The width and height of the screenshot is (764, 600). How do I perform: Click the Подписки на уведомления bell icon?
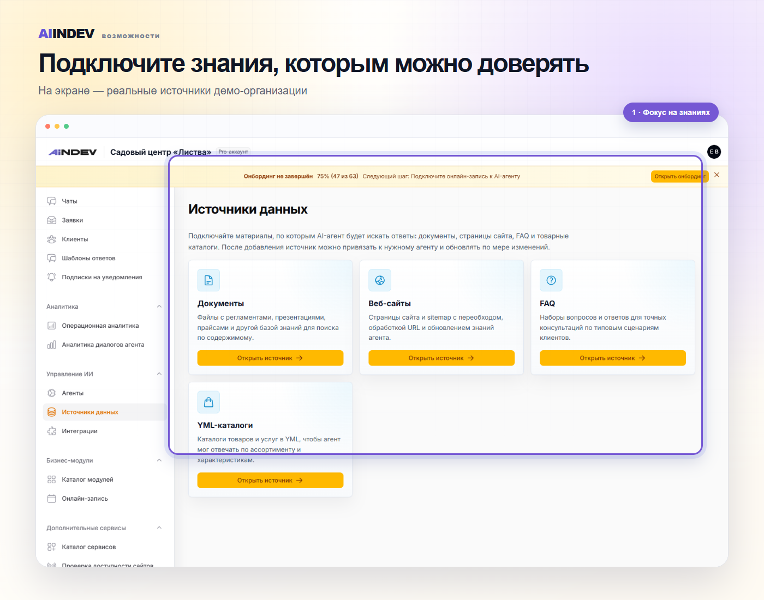51,277
